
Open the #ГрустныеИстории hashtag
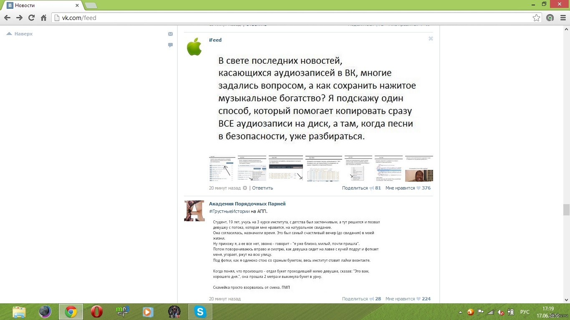click(229, 211)
